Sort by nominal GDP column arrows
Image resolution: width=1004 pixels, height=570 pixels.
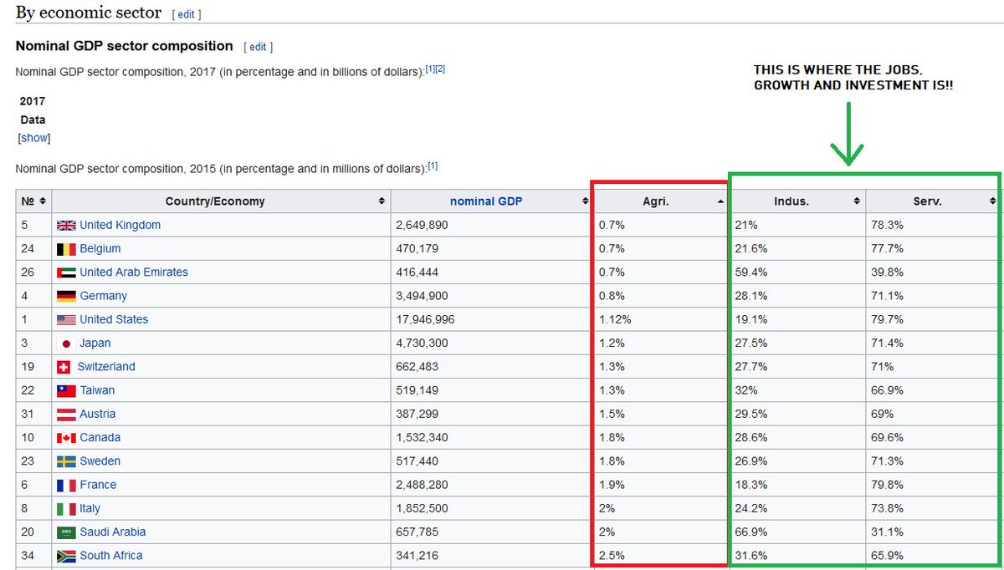pos(586,201)
